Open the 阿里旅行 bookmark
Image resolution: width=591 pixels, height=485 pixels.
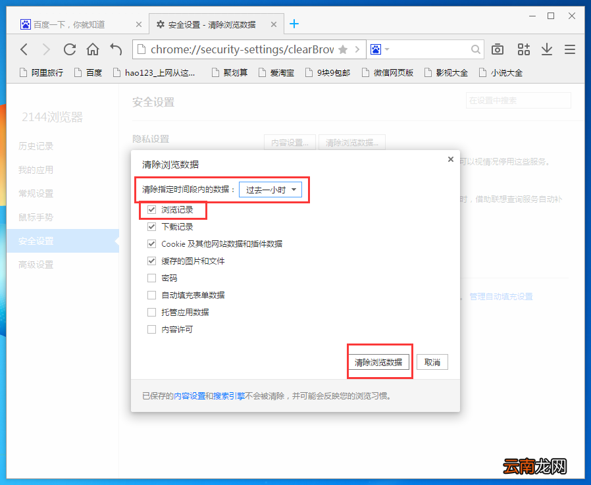tap(41, 73)
